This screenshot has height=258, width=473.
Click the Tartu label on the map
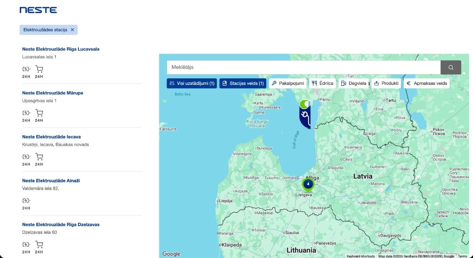click(391, 100)
